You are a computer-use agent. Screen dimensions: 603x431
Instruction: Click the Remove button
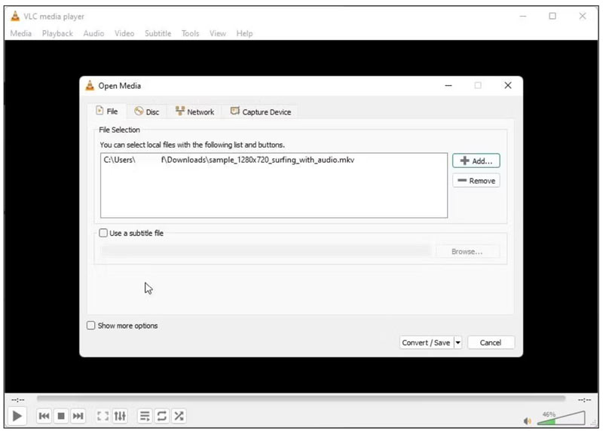coord(476,181)
